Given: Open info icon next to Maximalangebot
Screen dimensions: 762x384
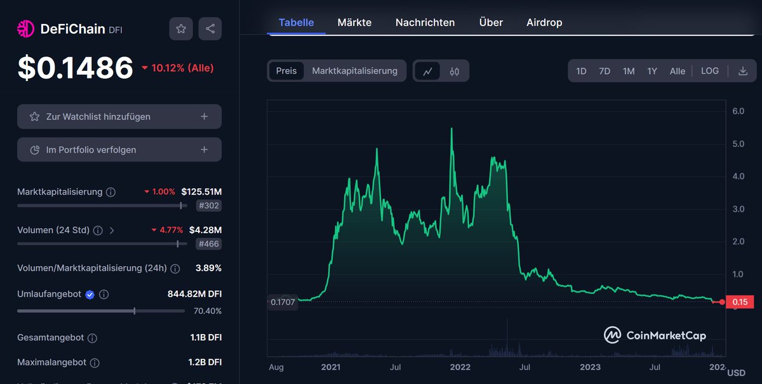Looking at the screenshot, I should click(95, 363).
